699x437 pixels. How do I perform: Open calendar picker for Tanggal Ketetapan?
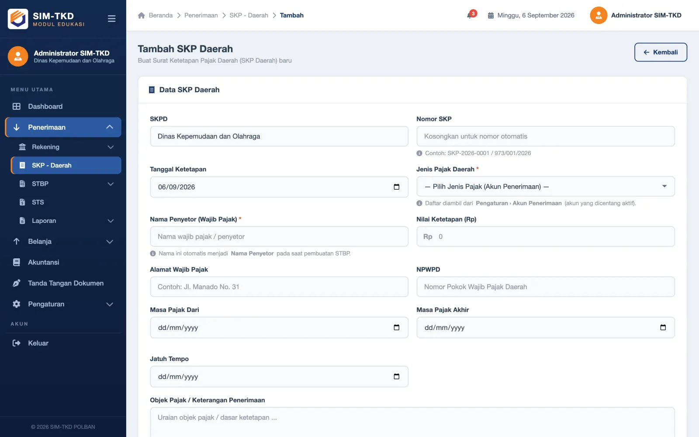[397, 187]
